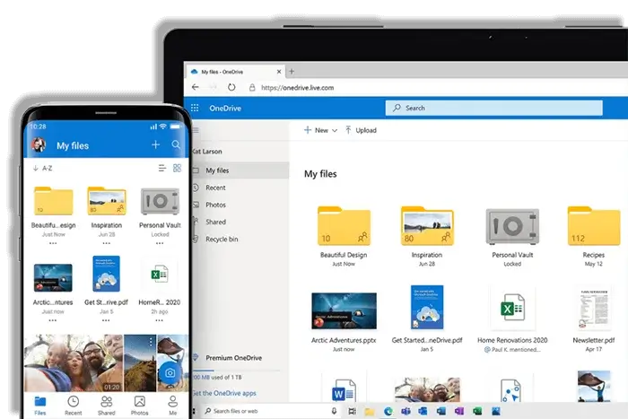This screenshot has width=628, height=419.
Task: Open Get St...rive.pdf on phone
Action: [106, 274]
